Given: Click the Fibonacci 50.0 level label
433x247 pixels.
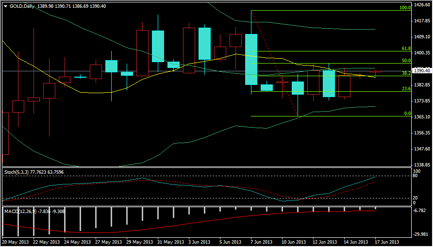Looking at the screenshot, I should tap(406, 61).
